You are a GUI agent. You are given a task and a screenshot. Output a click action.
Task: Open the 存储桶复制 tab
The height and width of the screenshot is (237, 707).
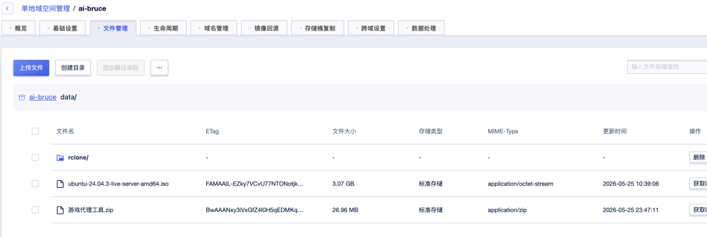(x=318, y=28)
